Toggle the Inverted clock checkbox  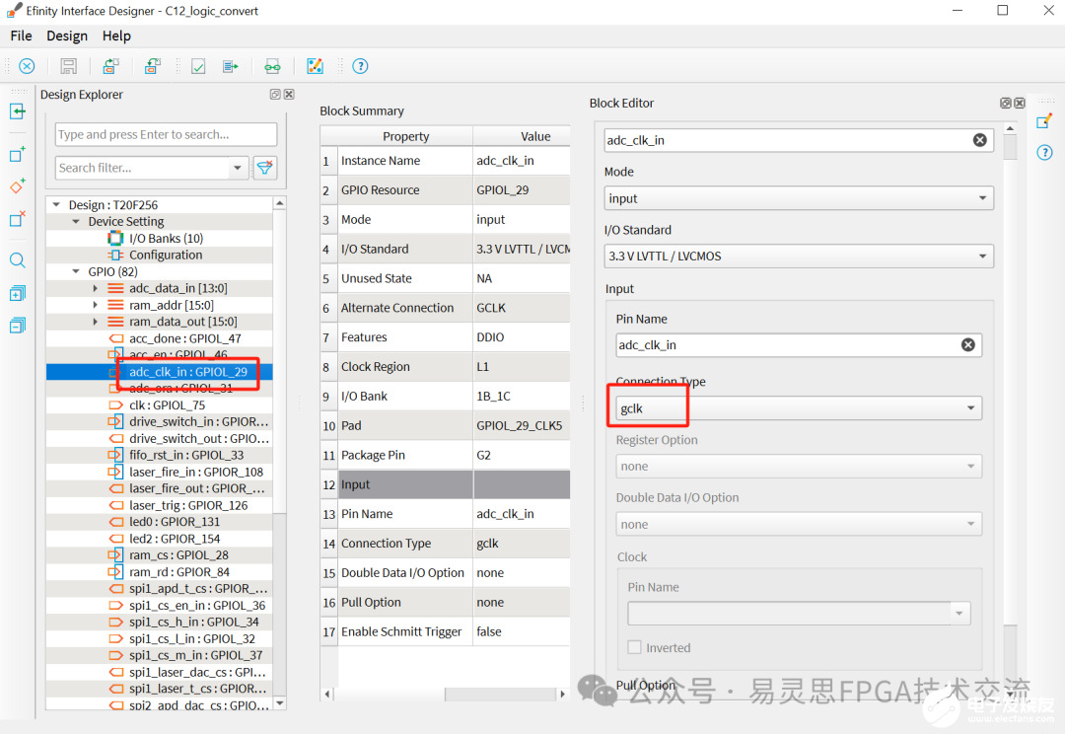point(635,648)
